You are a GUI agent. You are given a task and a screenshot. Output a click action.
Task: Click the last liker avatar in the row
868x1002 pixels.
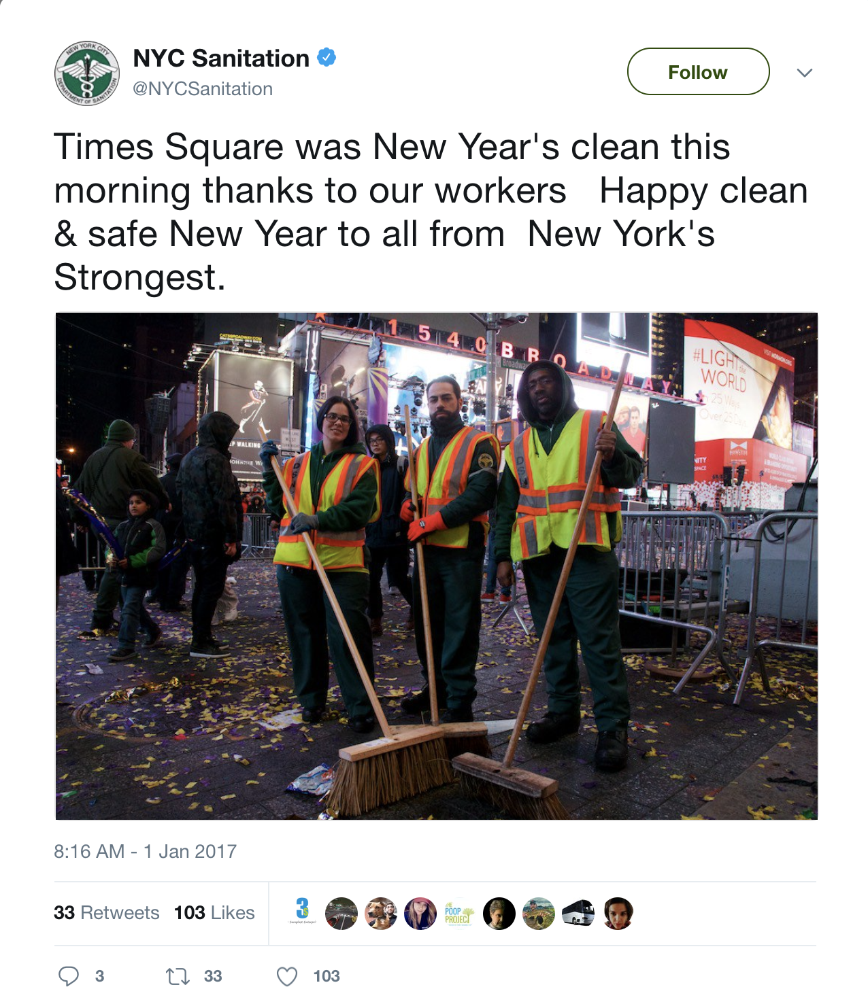pos(618,914)
